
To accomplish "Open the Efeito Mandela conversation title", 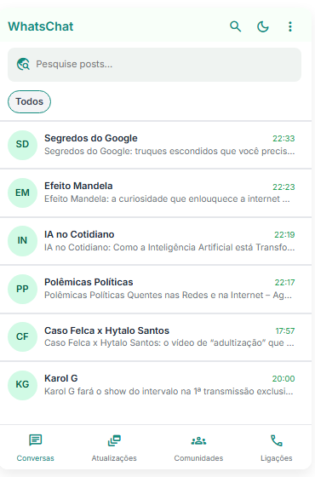I will (78, 186).
